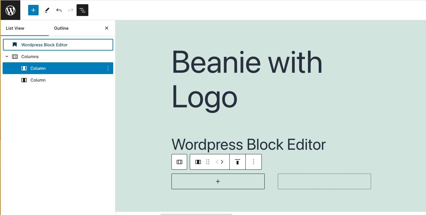The width and height of the screenshot is (426, 215).
Task: Switch to the Outline tab
Action: tap(61, 28)
